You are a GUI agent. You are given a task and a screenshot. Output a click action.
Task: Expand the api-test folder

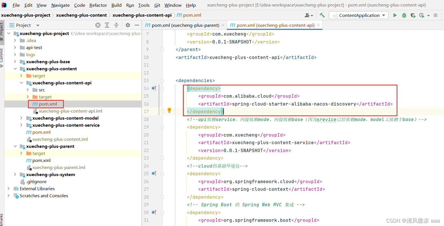tap(15, 47)
